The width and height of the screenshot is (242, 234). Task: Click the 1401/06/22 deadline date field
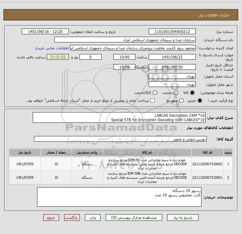172,57
